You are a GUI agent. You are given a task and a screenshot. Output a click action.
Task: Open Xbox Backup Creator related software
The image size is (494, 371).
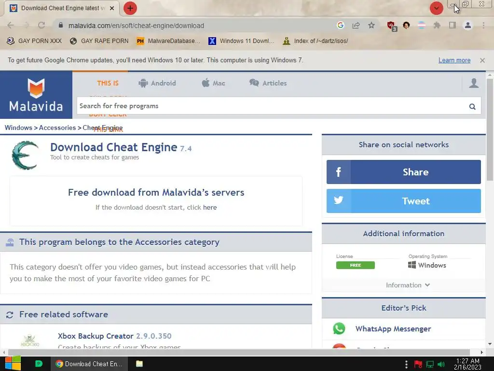click(x=115, y=336)
